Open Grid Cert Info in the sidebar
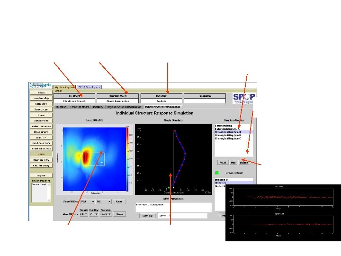The height and width of the screenshot is (256, 341). [41, 143]
